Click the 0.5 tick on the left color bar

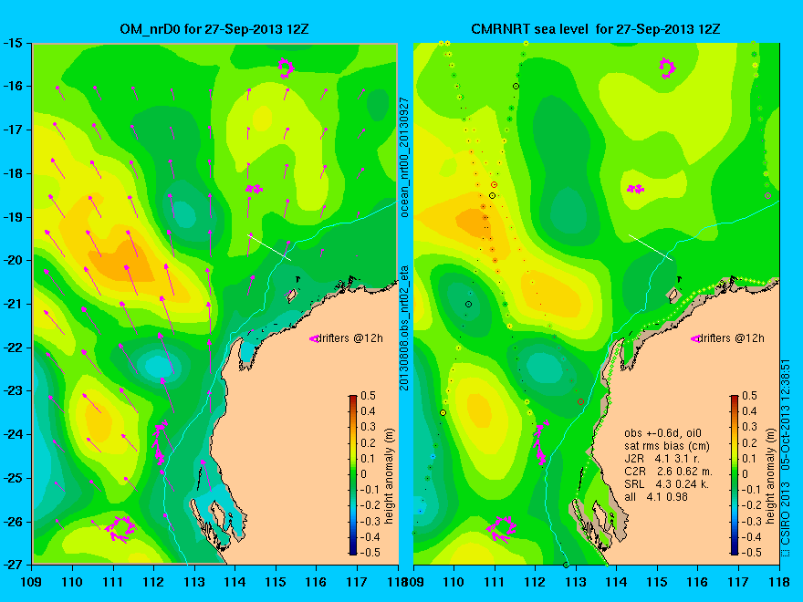pyautogui.click(x=369, y=396)
